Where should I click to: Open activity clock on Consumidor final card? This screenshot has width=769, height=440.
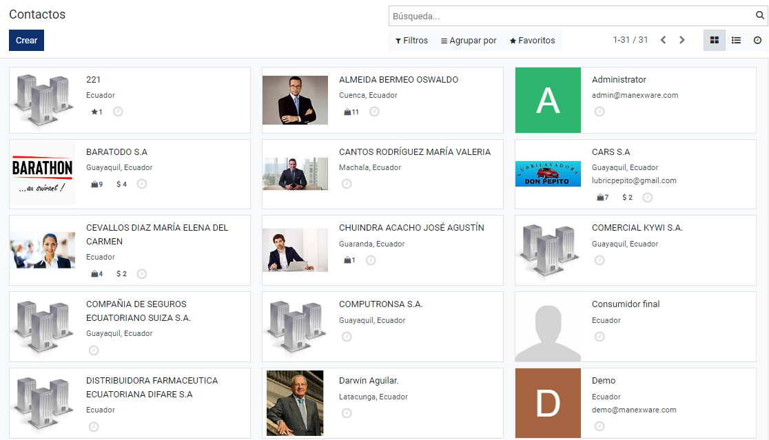(599, 337)
